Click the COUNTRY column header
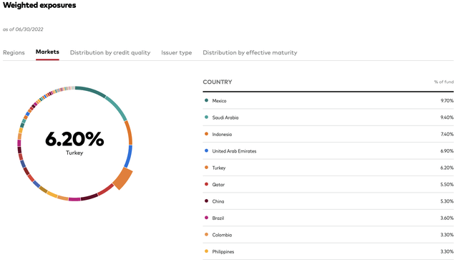458x260 pixels. (x=218, y=82)
